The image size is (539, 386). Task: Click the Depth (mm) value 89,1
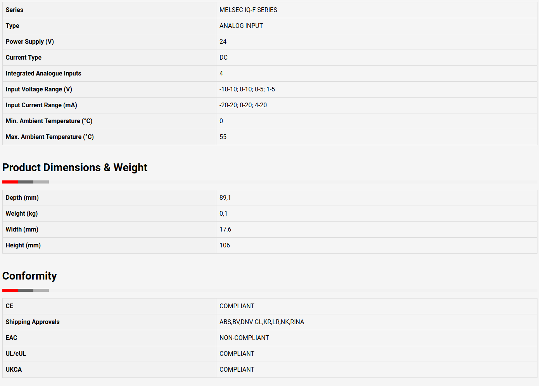click(225, 198)
